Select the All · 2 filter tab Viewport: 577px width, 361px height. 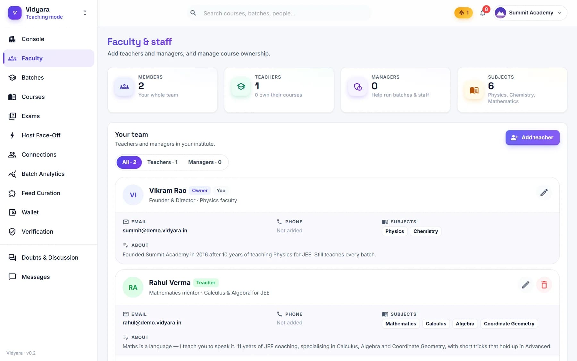129,162
